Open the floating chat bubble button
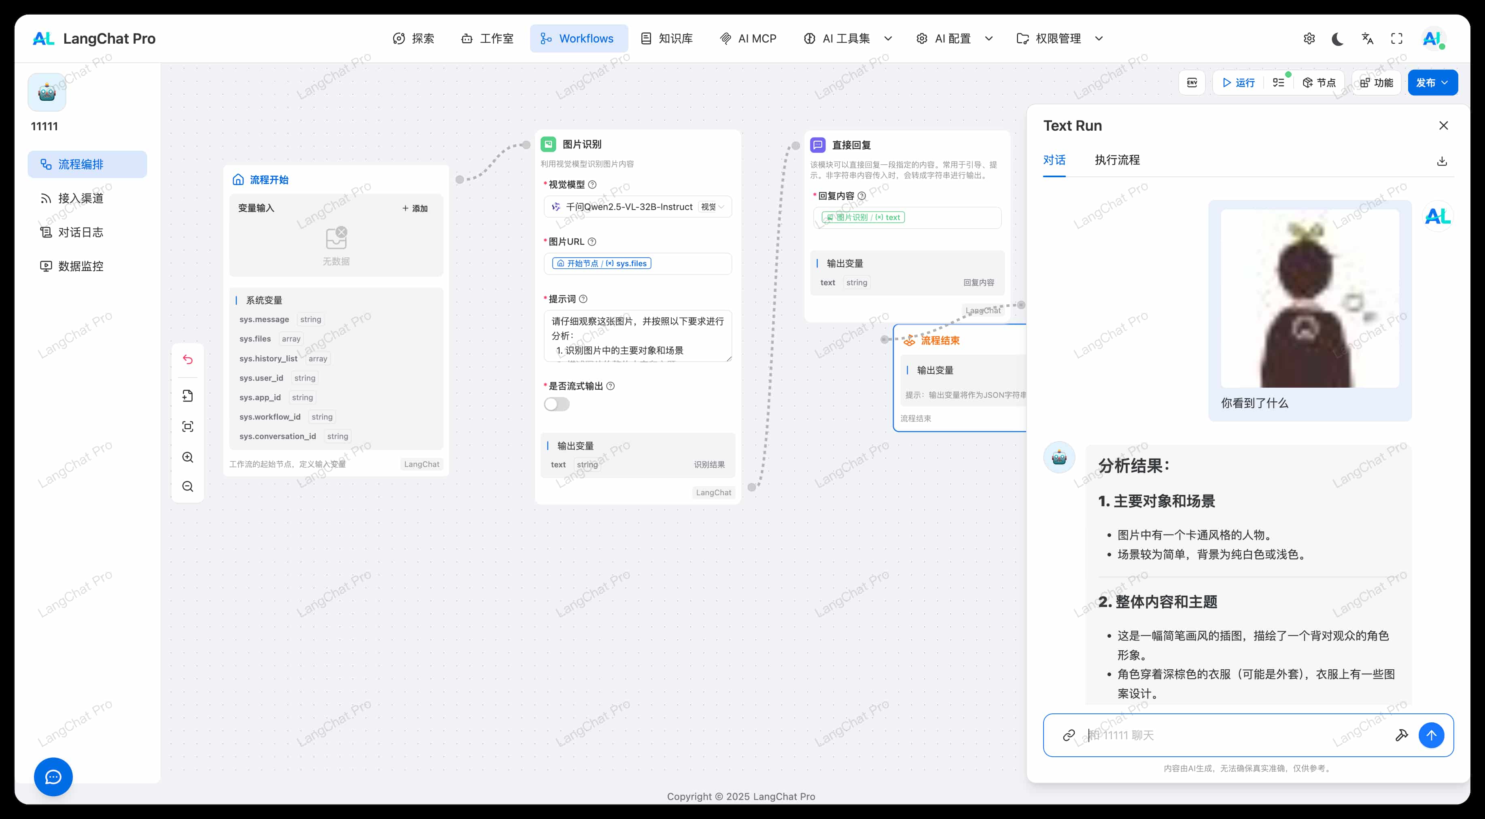 click(x=53, y=777)
